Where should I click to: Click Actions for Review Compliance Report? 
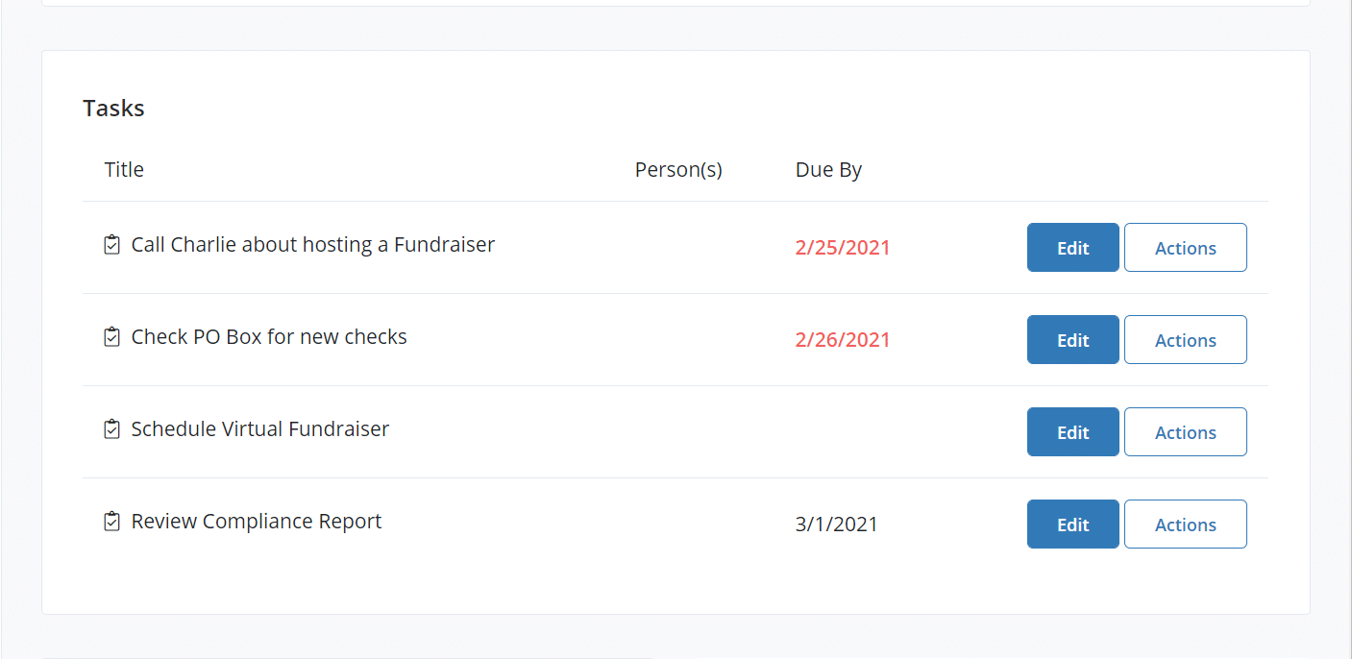(x=1185, y=524)
